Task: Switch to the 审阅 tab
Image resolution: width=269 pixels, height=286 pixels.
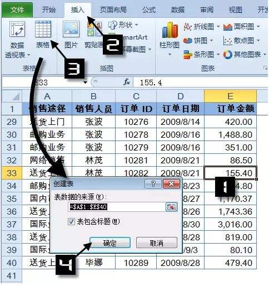Action: click(207, 9)
